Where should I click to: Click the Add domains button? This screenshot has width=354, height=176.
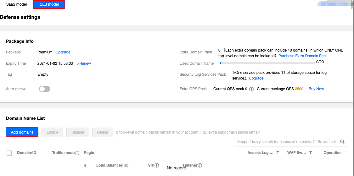[22, 132]
